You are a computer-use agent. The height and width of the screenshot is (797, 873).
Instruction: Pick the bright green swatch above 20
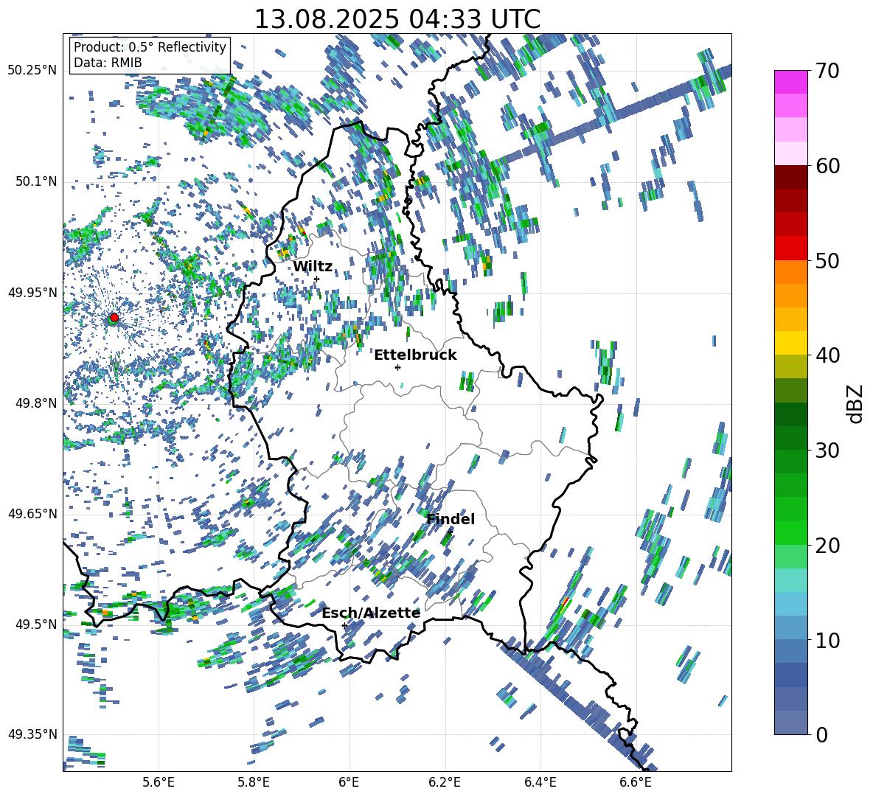point(790,532)
